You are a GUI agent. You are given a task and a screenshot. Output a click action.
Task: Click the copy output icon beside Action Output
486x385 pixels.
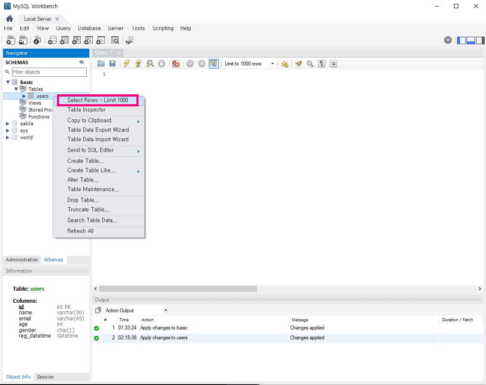point(98,310)
